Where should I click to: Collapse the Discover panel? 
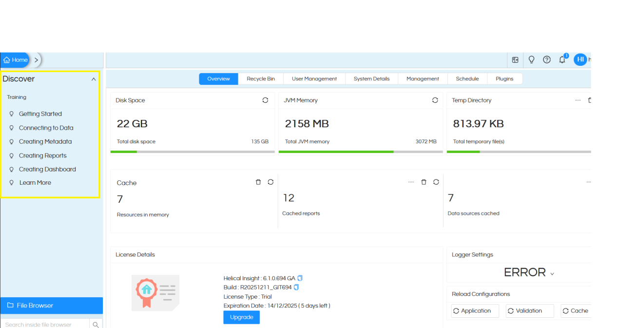93,78
